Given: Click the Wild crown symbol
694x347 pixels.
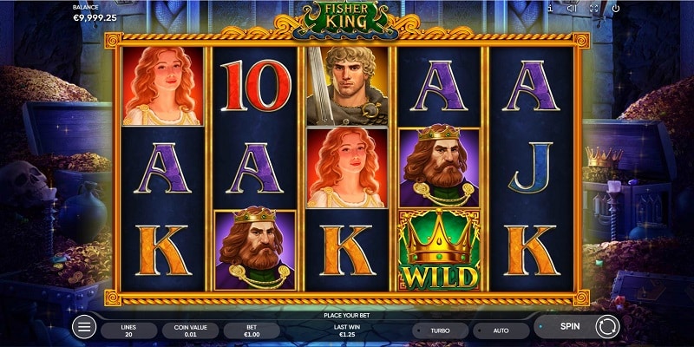Looking at the screenshot, I should click(439, 250).
